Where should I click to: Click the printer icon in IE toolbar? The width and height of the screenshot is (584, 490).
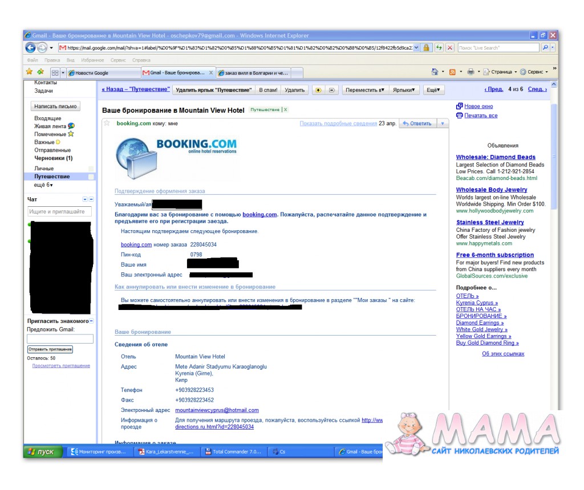[x=471, y=72]
